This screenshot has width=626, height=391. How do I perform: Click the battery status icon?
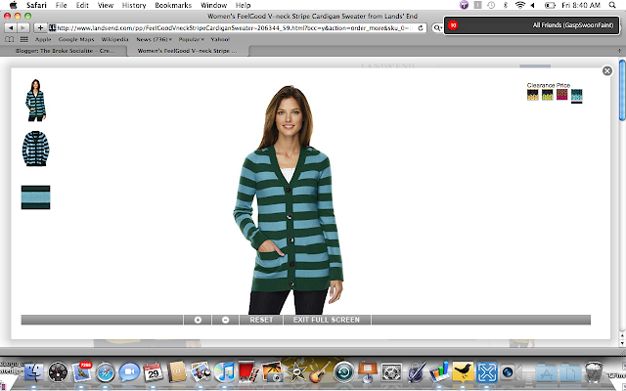point(550,5)
